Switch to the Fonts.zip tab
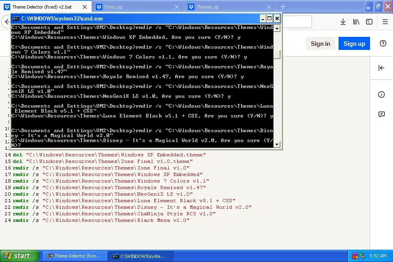The width and height of the screenshot is (393, 262). 138,7
